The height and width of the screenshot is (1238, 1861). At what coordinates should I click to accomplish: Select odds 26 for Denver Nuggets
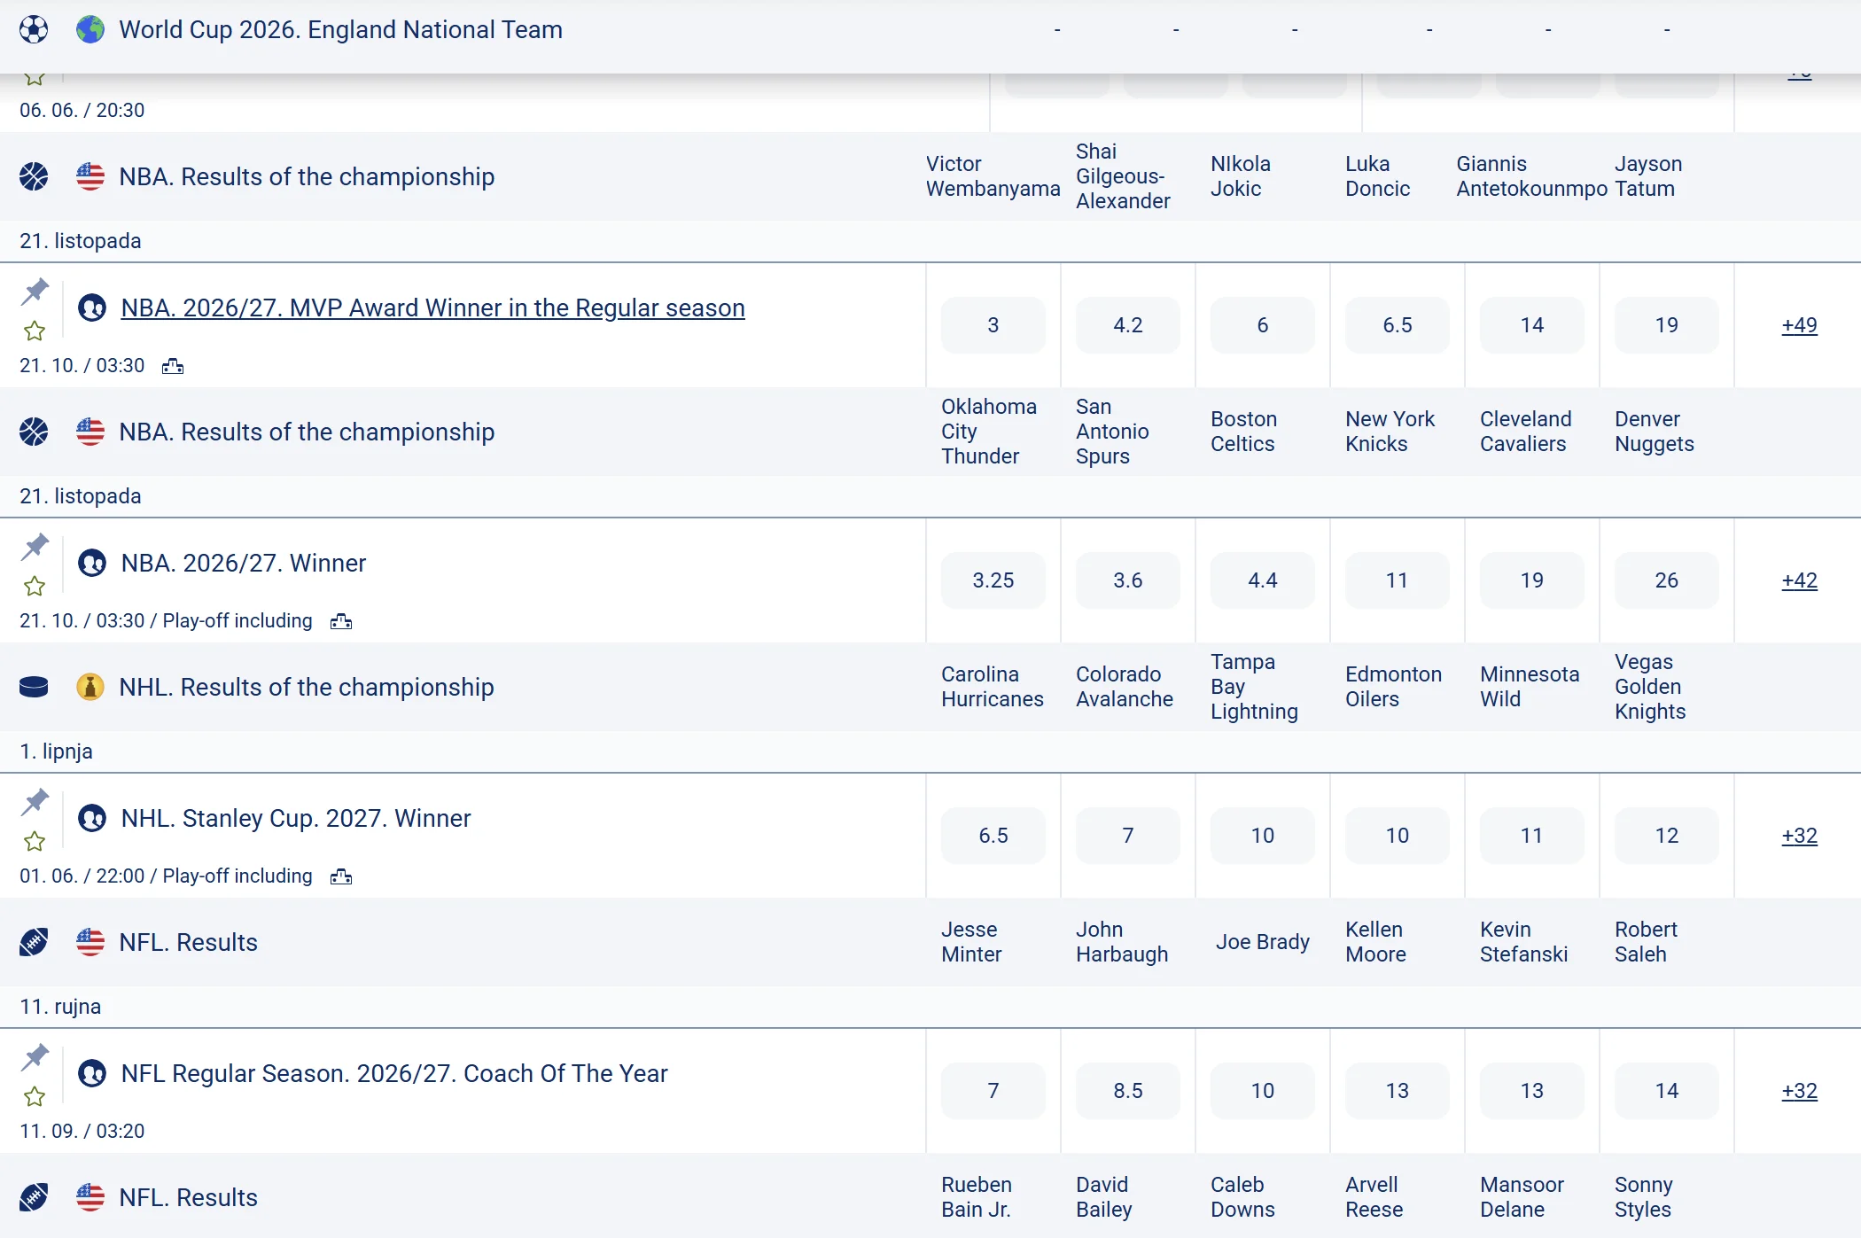(x=1667, y=580)
